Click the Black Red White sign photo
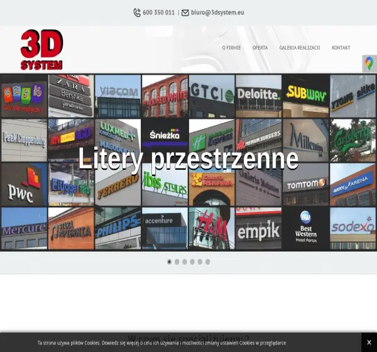Image resolution: width=377 pixels, height=352 pixels. [x=165, y=96]
